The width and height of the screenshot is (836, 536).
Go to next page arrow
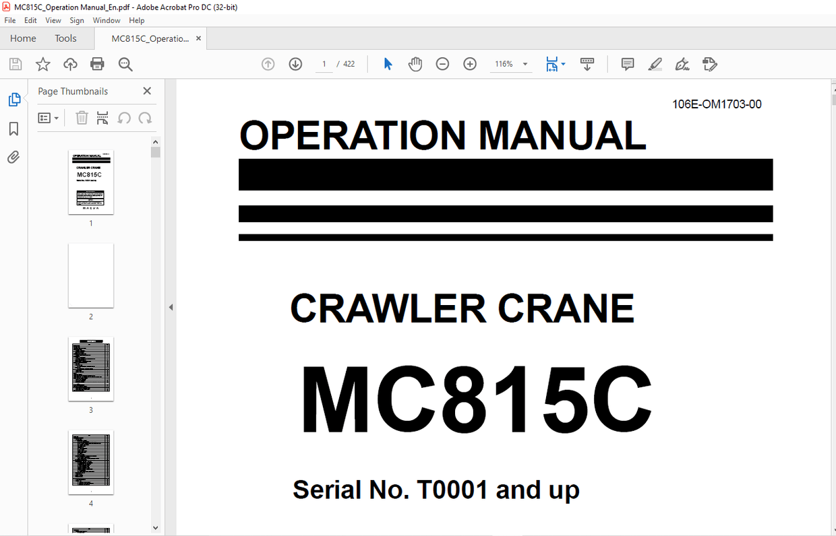pyautogui.click(x=295, y=64)
